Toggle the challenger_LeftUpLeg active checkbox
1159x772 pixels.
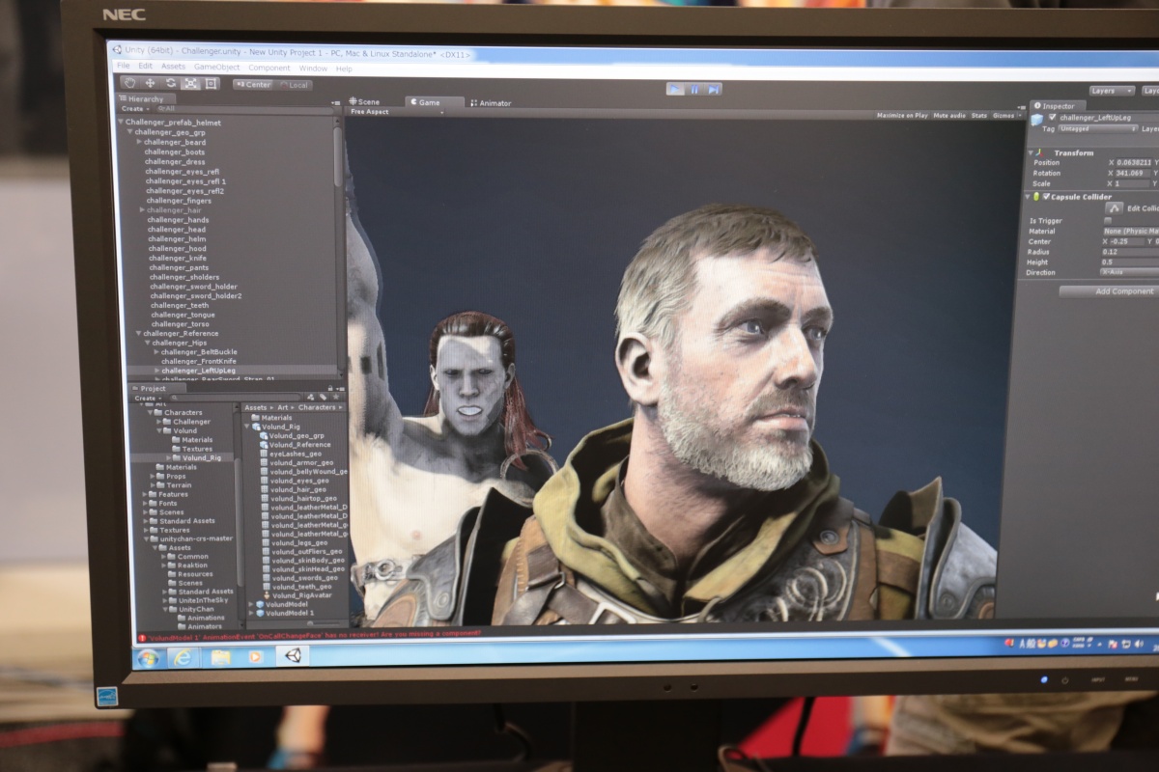point(1053,117)
